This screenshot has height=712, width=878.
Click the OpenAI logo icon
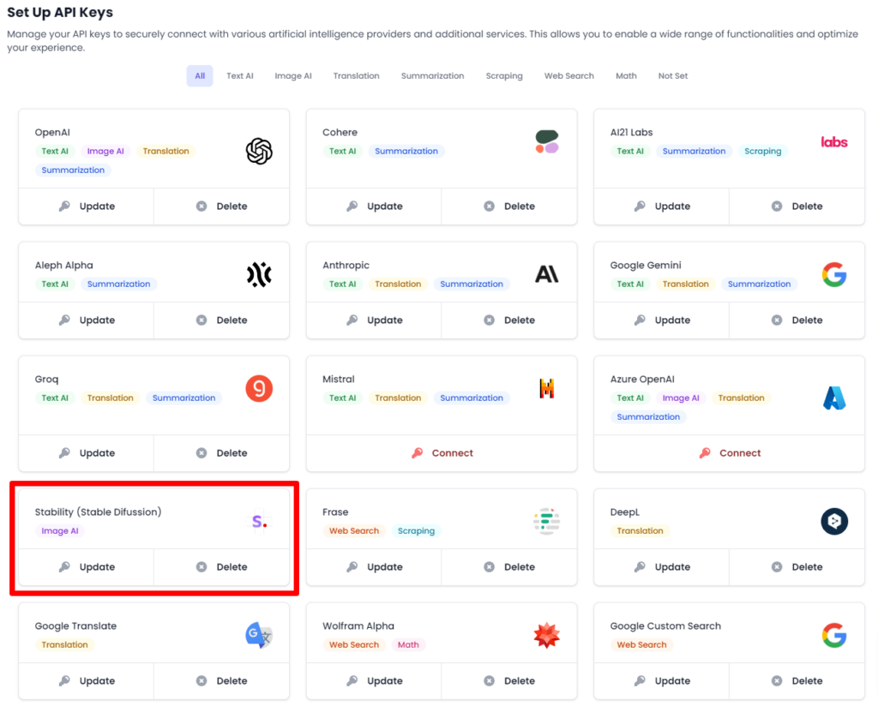[x=258, y=151]
